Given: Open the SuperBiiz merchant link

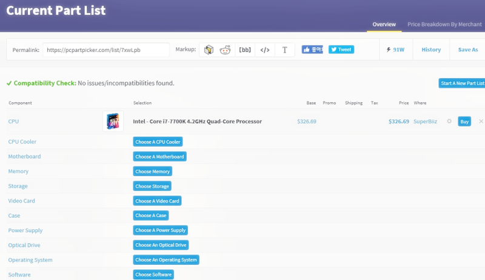Looking at the screenshot, I should coord(425,122).
